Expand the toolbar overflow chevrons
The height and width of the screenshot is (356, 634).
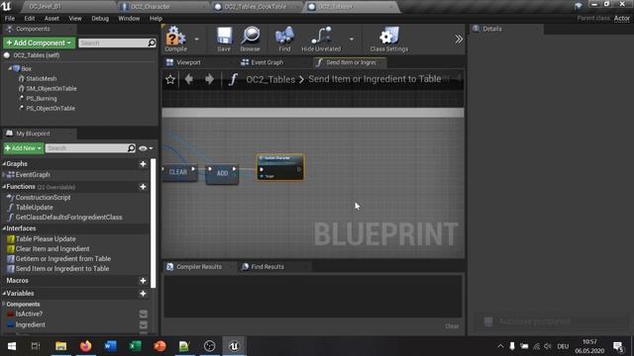(x=458, y=40)
